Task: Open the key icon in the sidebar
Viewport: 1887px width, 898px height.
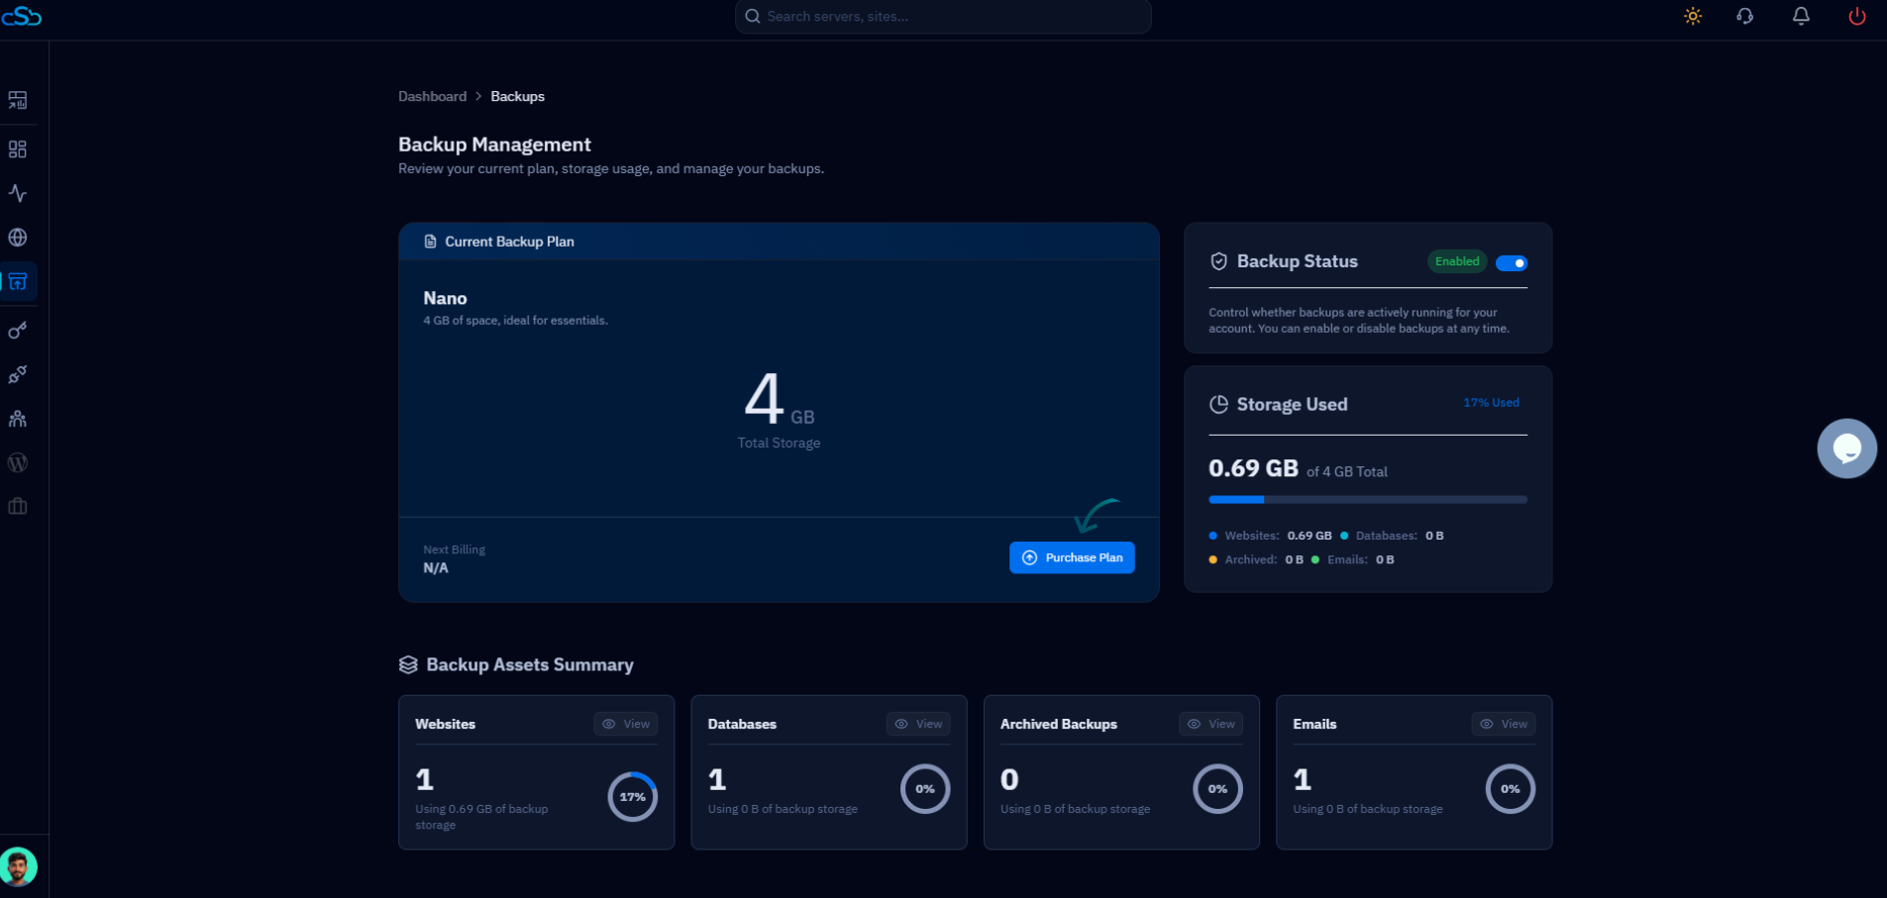Action: click(18, 331)
